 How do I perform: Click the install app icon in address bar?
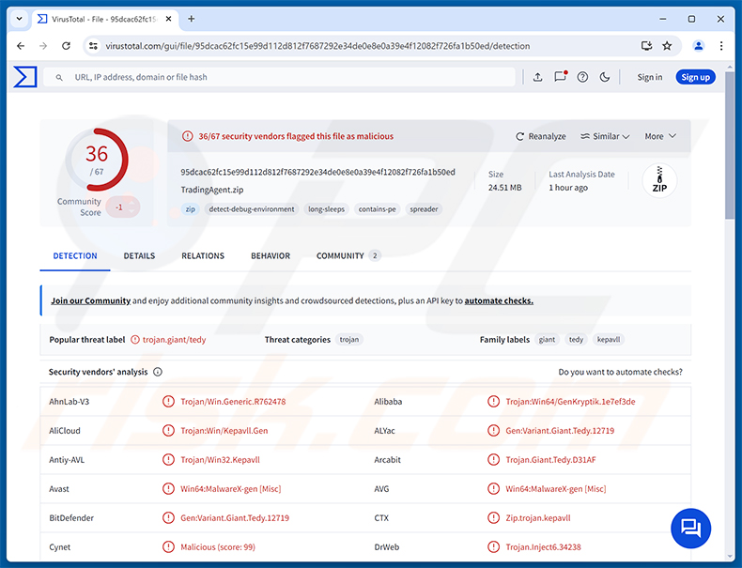point(646,46)
